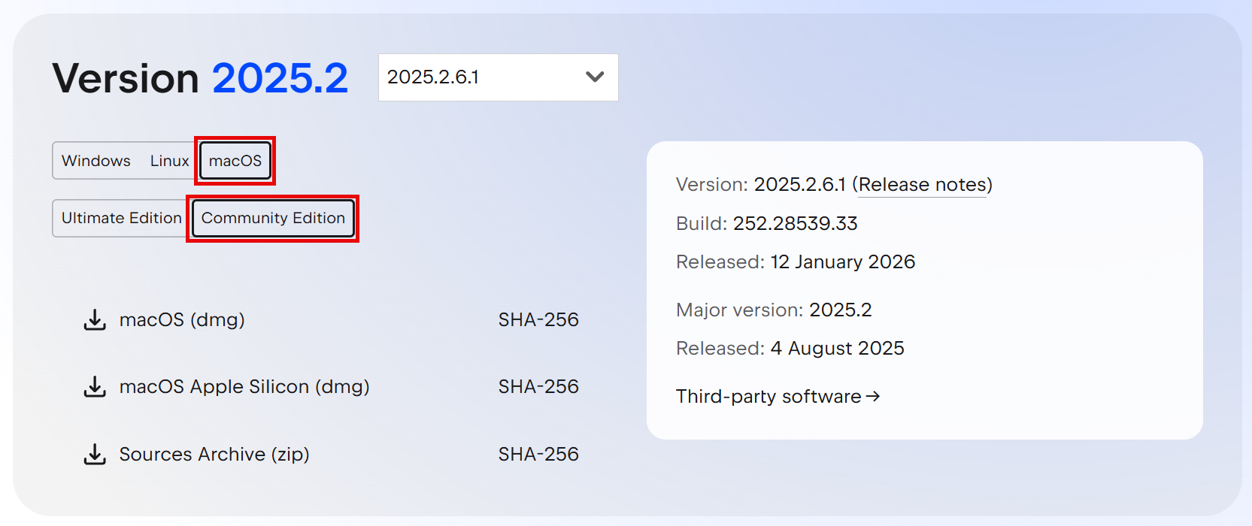Screen dimensions: 1252x526
Task: Download the macOS (dmg) installer link
Action: point(182,320)
